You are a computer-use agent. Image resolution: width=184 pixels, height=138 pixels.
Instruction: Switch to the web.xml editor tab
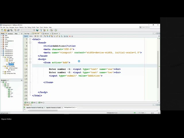[x=55, y=34]
